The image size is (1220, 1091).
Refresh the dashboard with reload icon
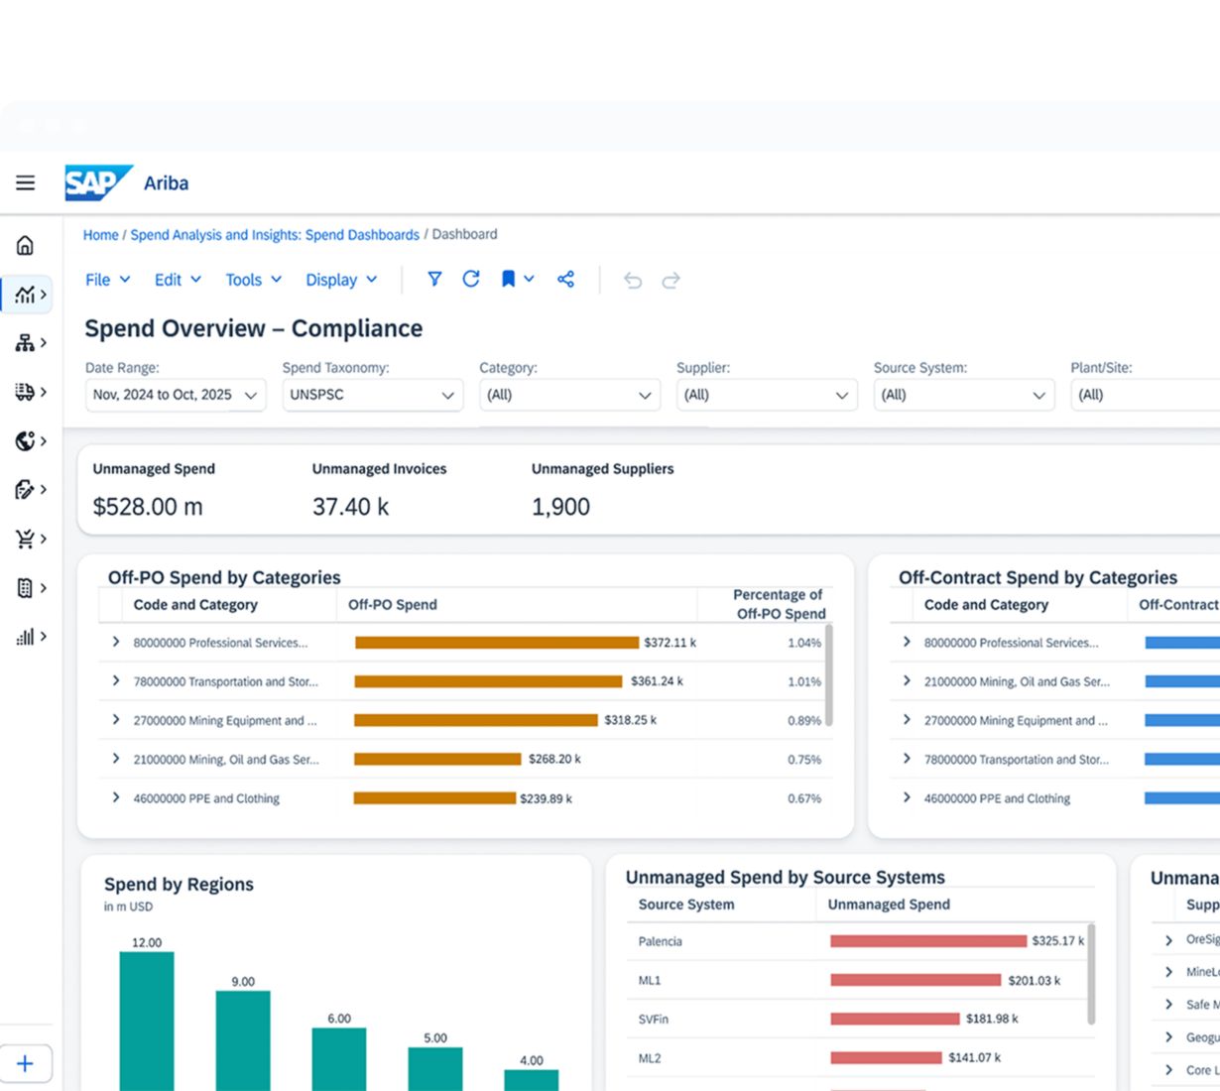pos(471,280)
